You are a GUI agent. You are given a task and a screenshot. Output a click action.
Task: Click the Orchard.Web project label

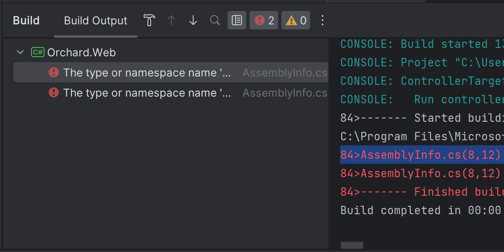(81, 52)
